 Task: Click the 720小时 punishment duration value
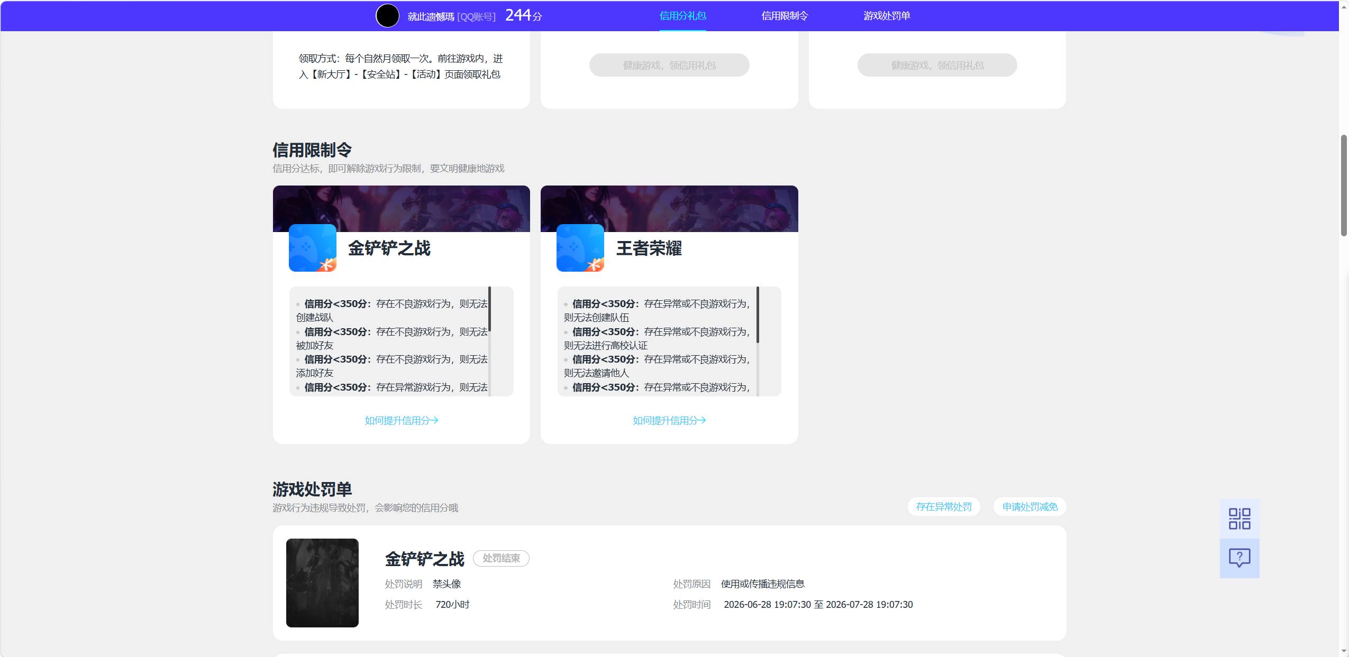point(452,604)
